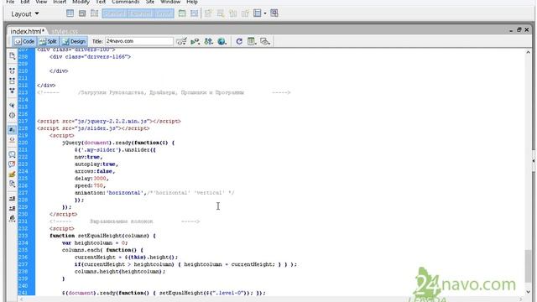Screen dimensions: 537x302
Task: Switch to Code view
Action: coord(24,41)
